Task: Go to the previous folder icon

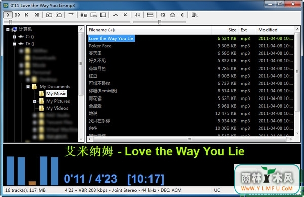Action: click(49, 15)
